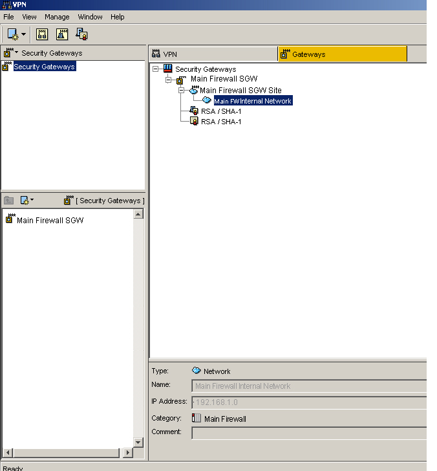Click the scroll up arrow in the lower-left list
Screen dimensions: 437x471
tap(138, 214)
